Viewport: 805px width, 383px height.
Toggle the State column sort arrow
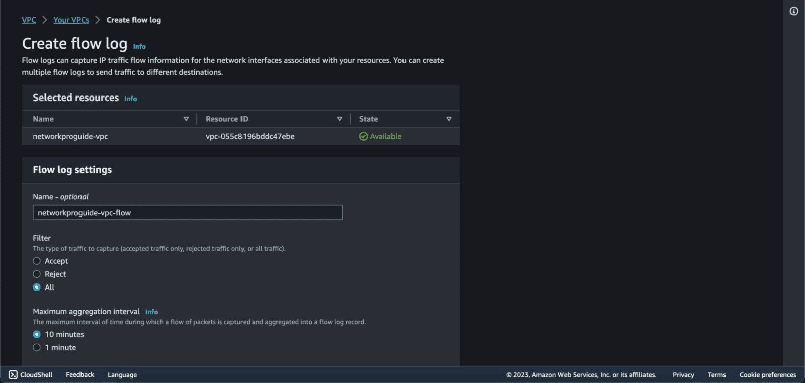pos(449,119)
